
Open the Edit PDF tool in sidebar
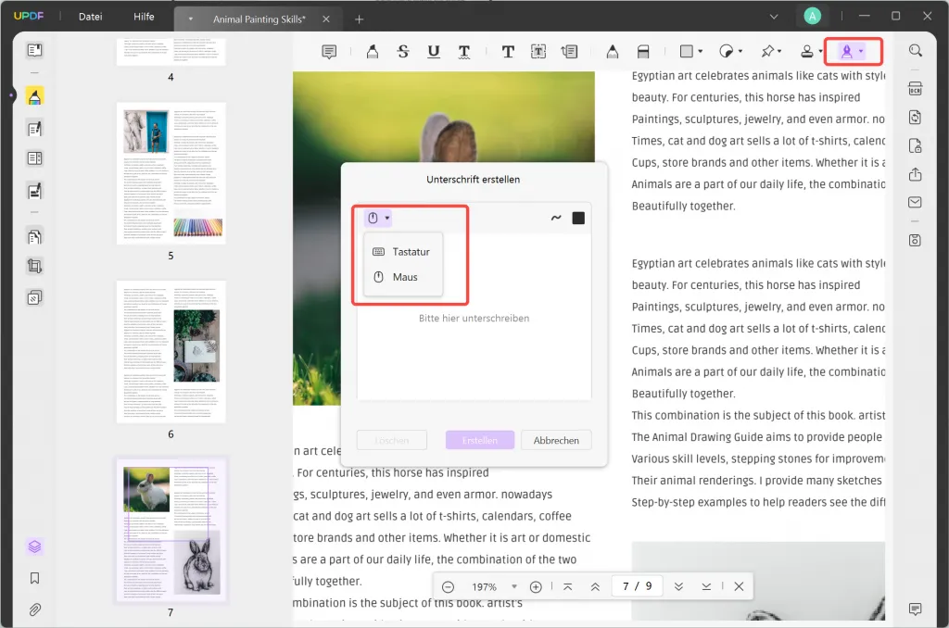coord(34,128)
